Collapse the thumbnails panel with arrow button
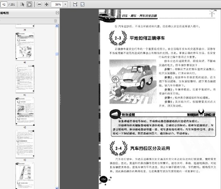This screenshot has width=221, height=189. tap(57, 13)
